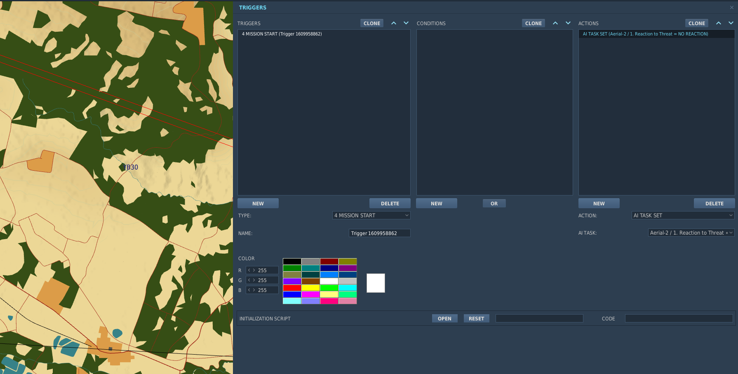Move the selected trigger up with the arrow

pos(394,23)
